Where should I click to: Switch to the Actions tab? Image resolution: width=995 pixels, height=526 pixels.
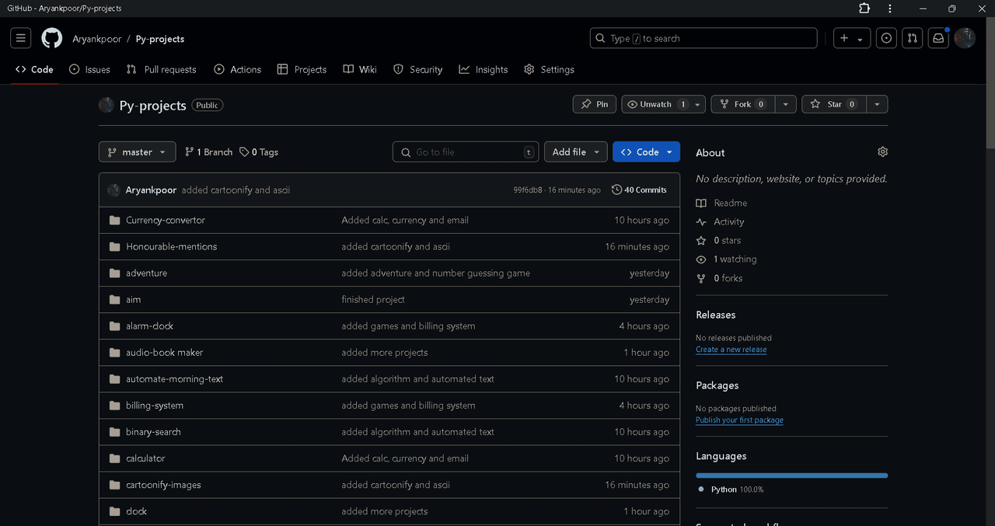(238, 69)
